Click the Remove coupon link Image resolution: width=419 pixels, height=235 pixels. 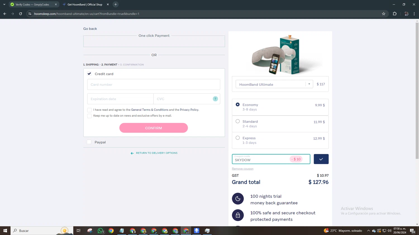click(x=242, y=169)
